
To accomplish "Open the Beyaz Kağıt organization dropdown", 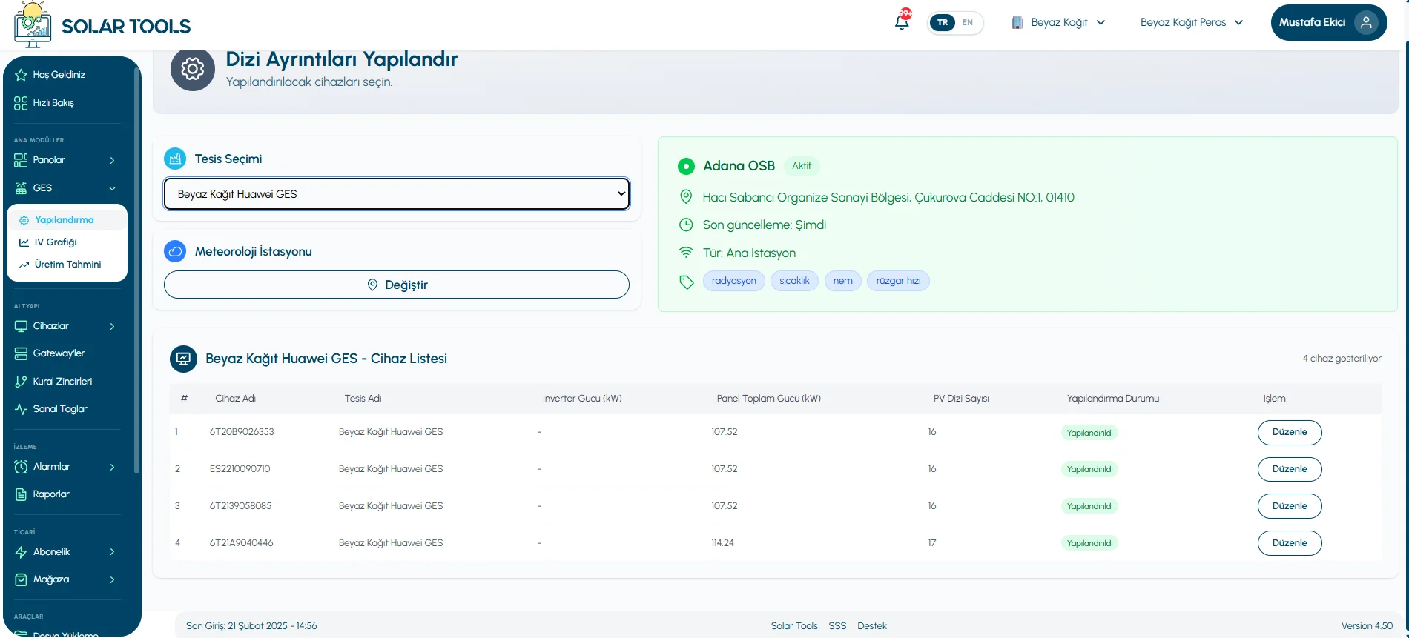I will point(1059,22).
